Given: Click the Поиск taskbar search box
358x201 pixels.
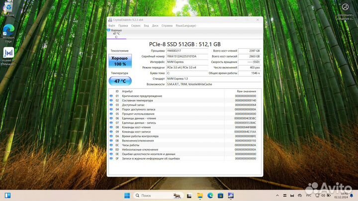Looking at the screenshot, I should 158,196.
